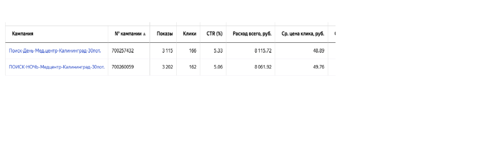
Task: Sort by the Показы column header
Action: pyautogui.click(x=165, y=34)
